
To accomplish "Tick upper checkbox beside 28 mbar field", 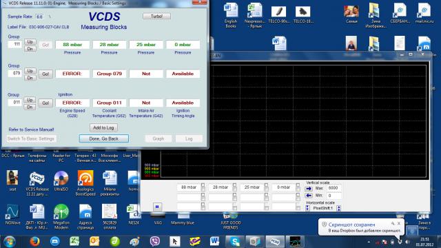I will [x=234, y=185].
